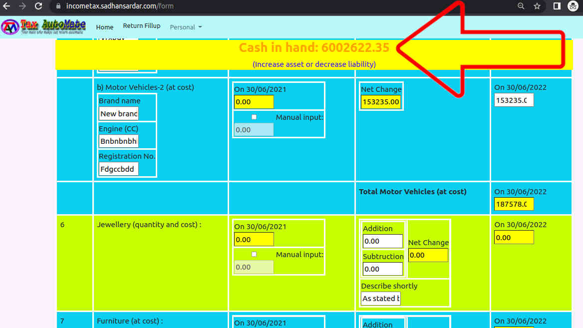This screenshot has height=328, width=583.
Task: Click the Engine (CC) input field
Action: tap(119, 141)
